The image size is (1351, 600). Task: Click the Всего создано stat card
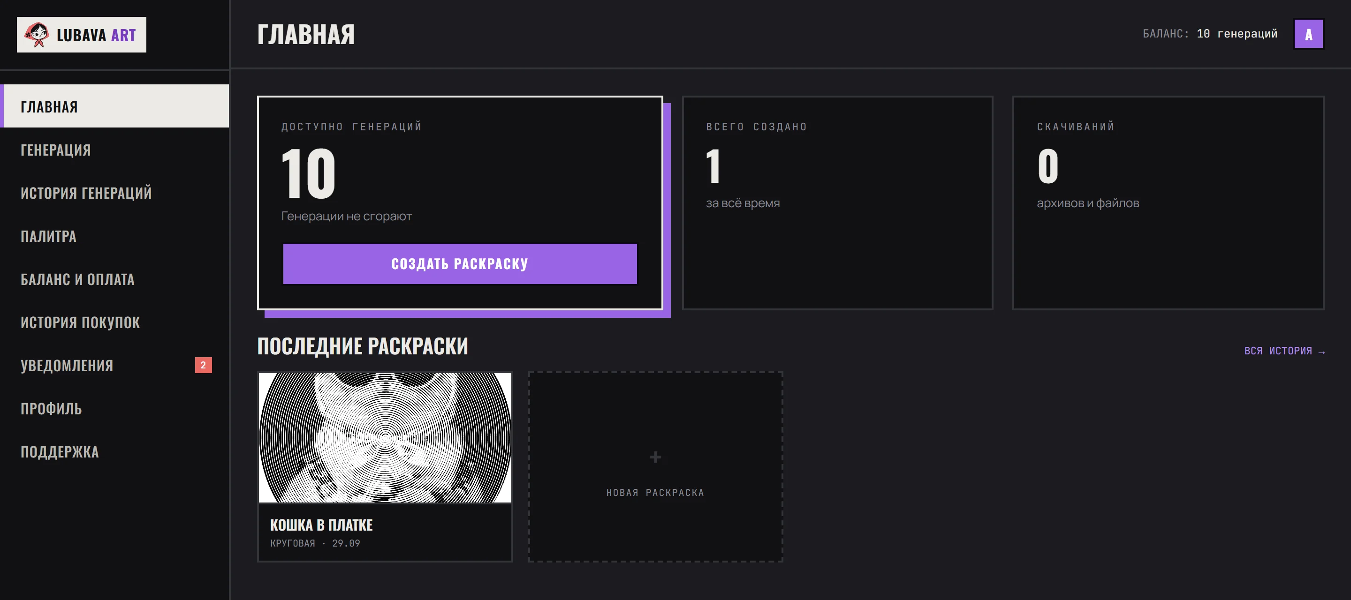837,202
